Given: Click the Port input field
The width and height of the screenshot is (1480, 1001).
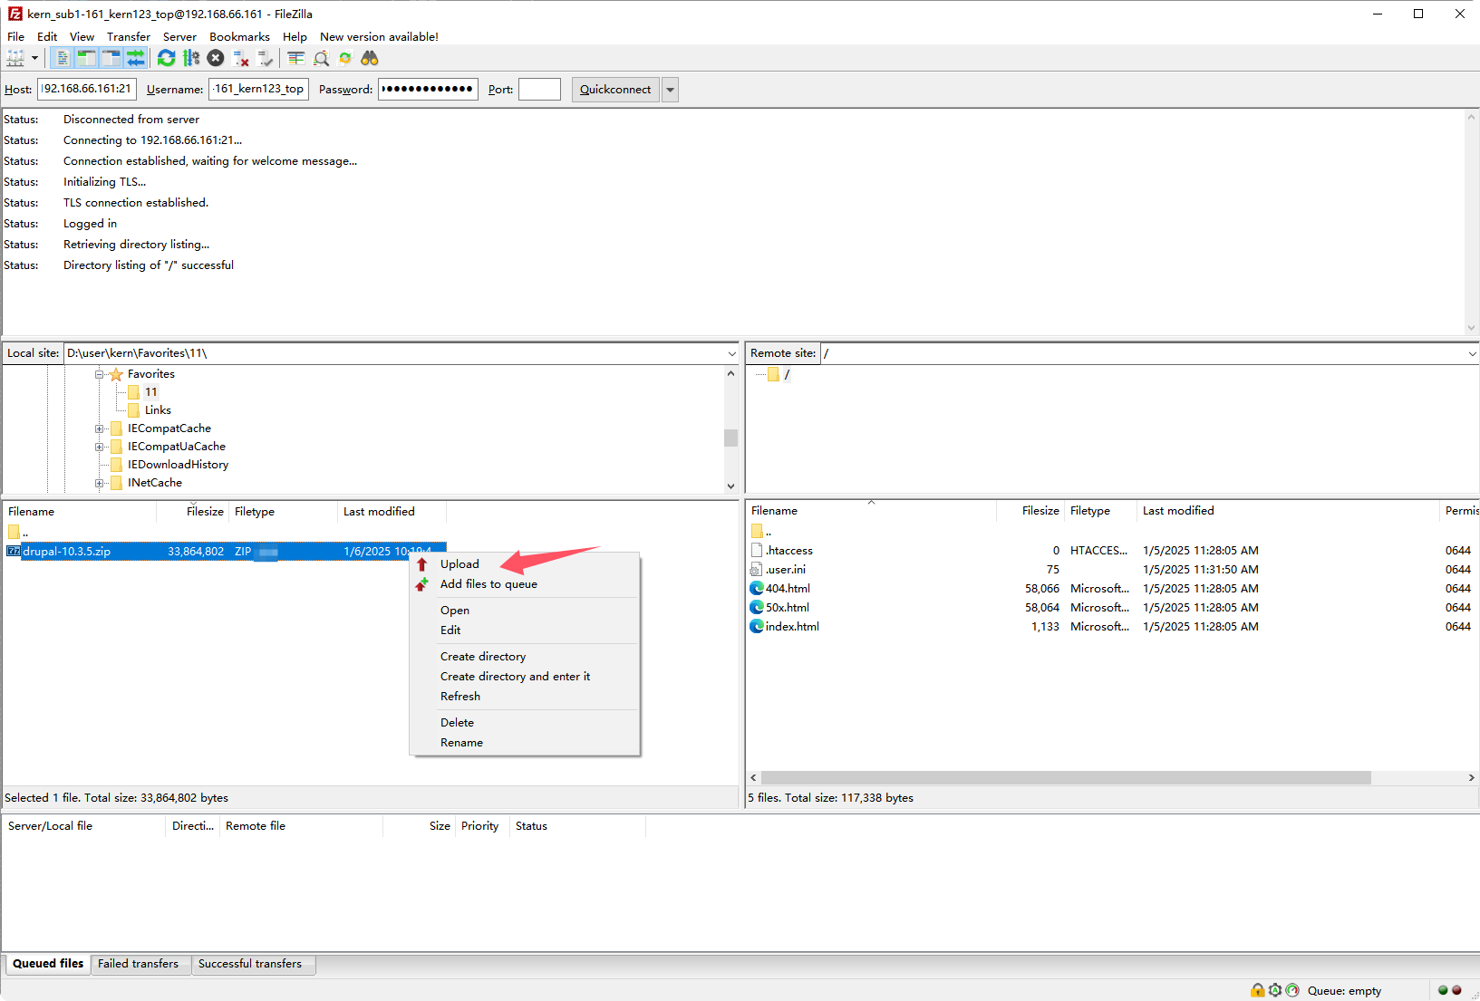Looking at the screenshot, I should (539, 90).
